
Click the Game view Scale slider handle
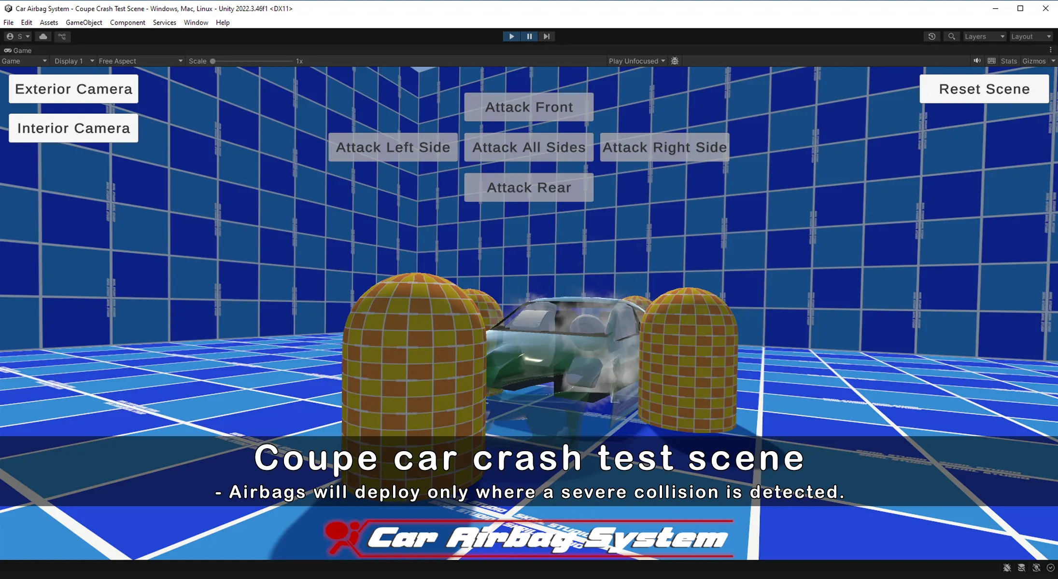(x=212, y=61)
